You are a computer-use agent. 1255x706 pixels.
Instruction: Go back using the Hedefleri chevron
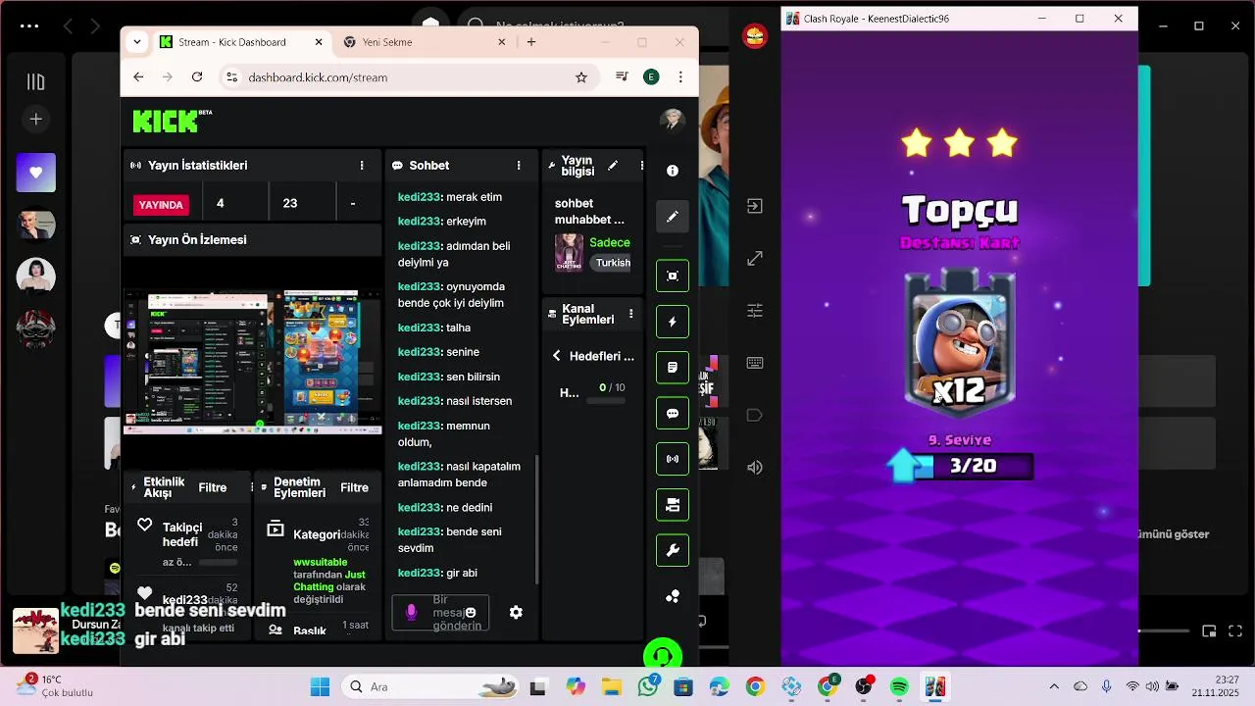click(557, 356)
